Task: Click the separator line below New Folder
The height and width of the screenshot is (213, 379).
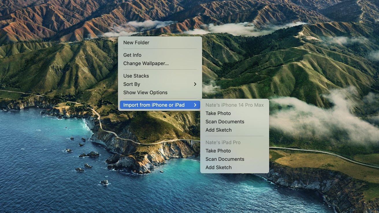Action: click(160, 49)
